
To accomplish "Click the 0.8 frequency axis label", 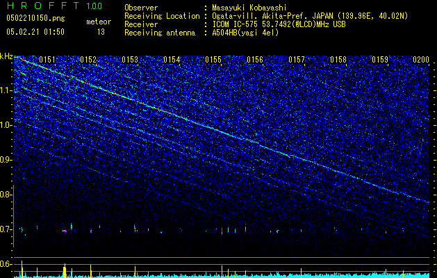I will [x=6, y=195].
